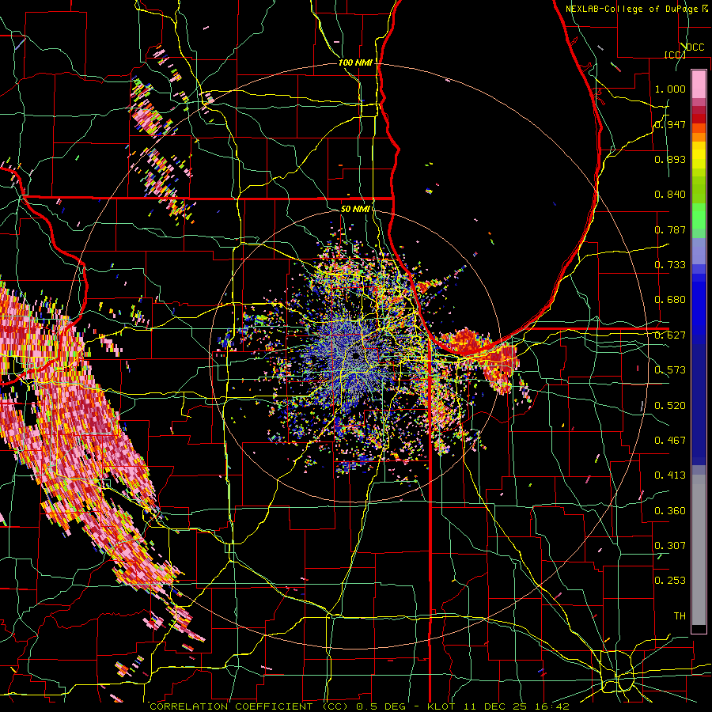
Task: Click the 0.307 value on the scale
Action: click(670, 546)
